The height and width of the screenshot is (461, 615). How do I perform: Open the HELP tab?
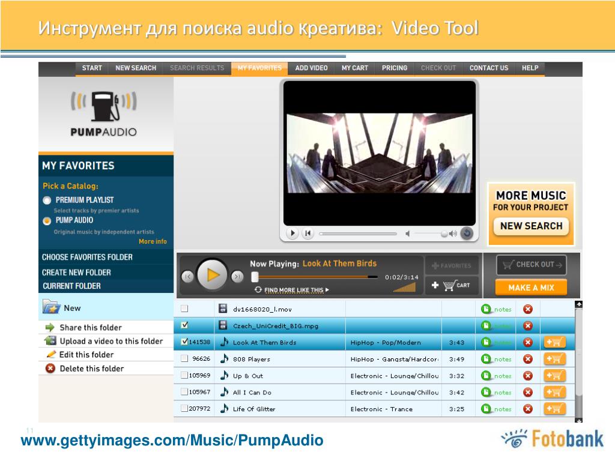click(530, 68)
